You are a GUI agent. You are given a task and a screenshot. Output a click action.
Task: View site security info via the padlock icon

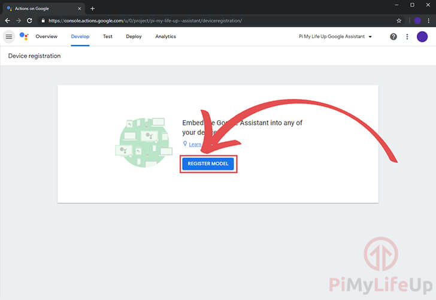click(x=43, y=20)
